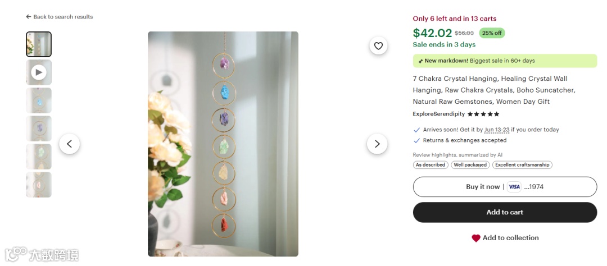607x266 pixels.
Task: Click the Visa card icon
Action: point(514,187)
